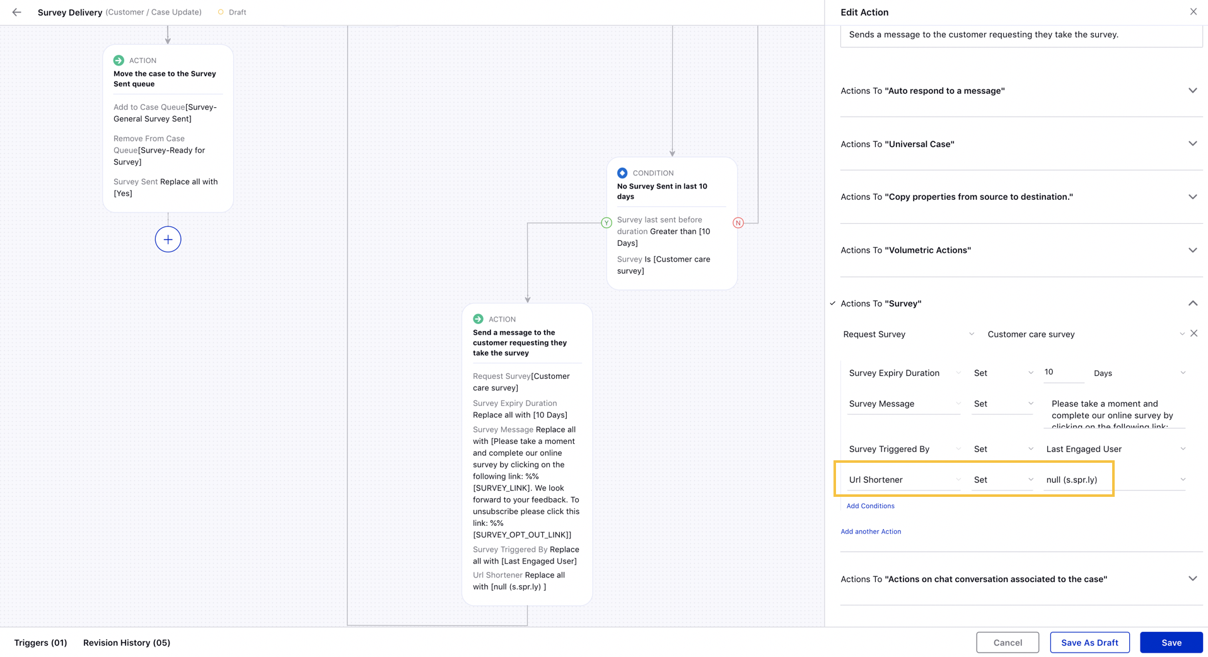Click the Save As Draft button
1208x657 pixels.
click(1089, 642)
